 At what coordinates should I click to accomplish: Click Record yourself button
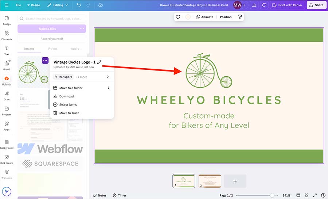pyautogui.click(x=52, y=39)
